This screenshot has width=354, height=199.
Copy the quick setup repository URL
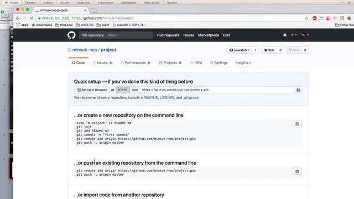(298, 90)
